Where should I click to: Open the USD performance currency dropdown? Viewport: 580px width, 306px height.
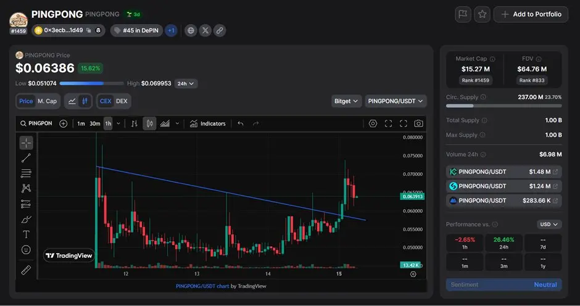[x=549, y=224]
